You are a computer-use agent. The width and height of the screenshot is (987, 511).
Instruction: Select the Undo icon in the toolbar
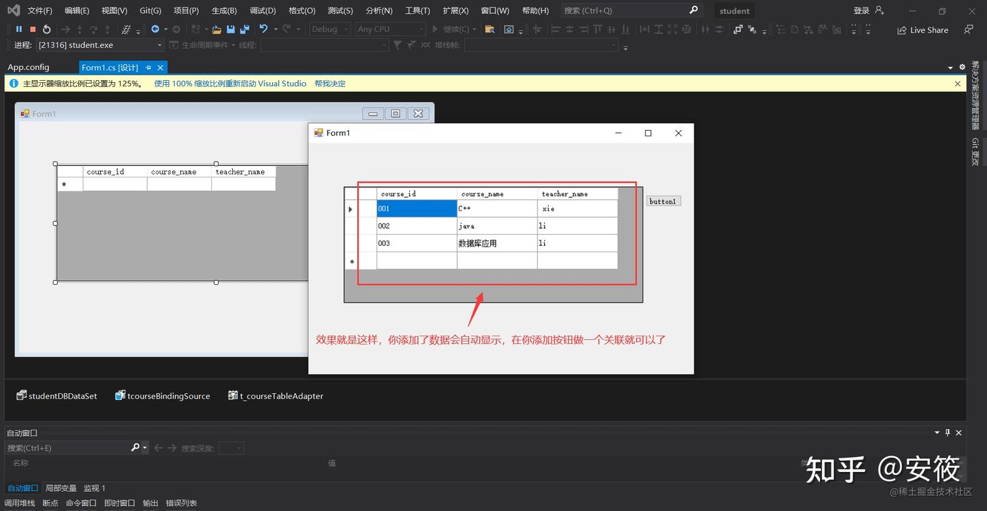(265, 29)
